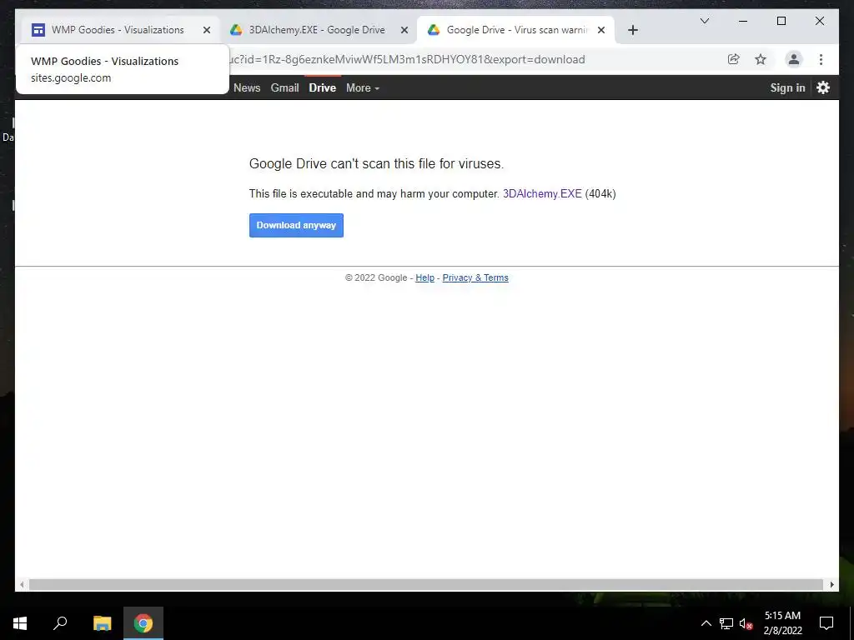Open the notification center icon
The image size is (854, 640).
point(826,623)
